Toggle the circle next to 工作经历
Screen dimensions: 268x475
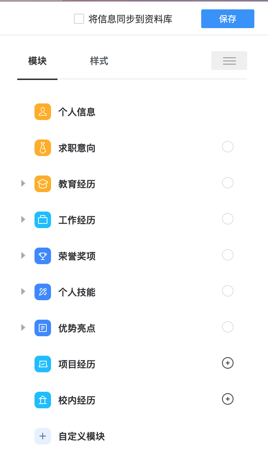(x=228, y=219)
